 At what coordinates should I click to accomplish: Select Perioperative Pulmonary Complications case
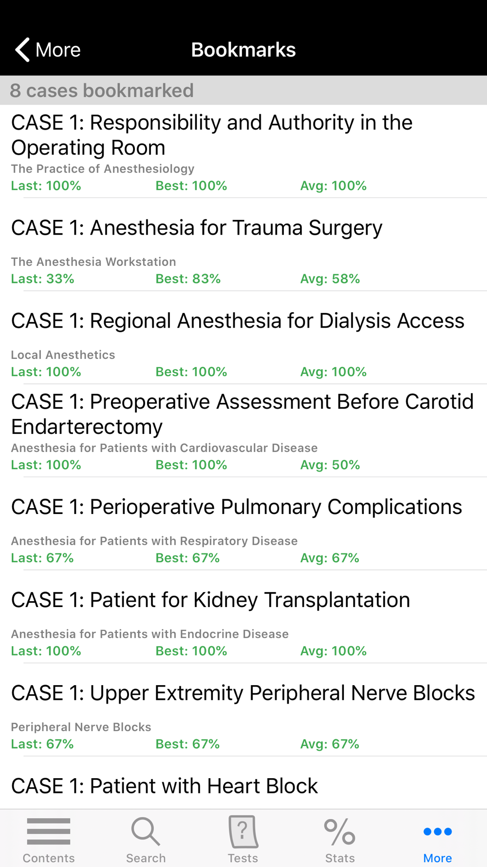236,507
